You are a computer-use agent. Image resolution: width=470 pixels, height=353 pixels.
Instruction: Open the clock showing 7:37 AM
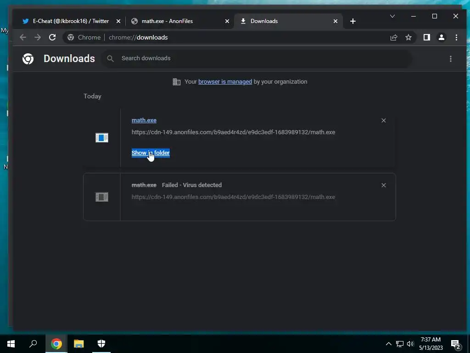(x=431, y=344)
